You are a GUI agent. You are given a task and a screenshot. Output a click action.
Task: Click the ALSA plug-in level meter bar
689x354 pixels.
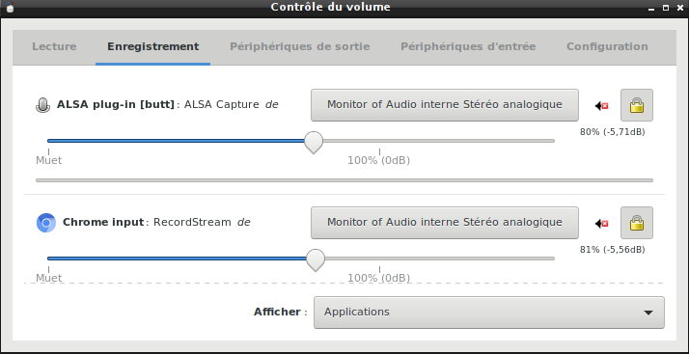point(344,180)
